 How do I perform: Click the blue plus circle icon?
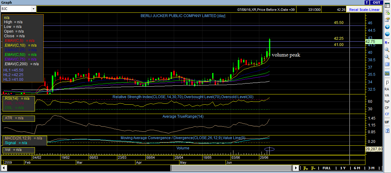pyautogui.click(x=387, y=27)
